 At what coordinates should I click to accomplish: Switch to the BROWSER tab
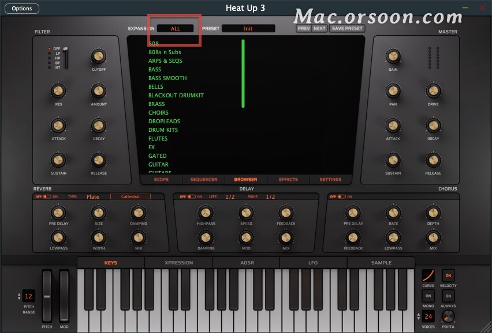click(x=245, y=179)
